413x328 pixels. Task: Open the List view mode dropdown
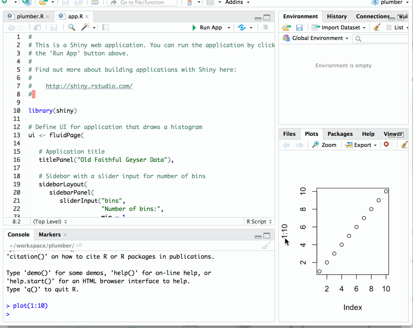pos(397,27)
